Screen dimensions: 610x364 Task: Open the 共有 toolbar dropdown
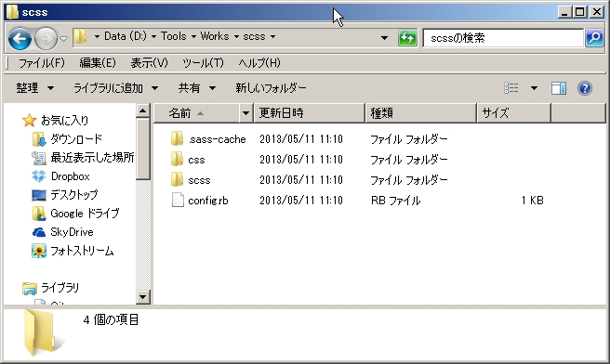(197, 88)
